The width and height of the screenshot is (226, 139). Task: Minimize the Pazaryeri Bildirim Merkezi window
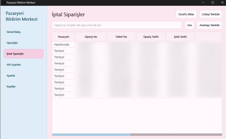click(x=203, y=3)
